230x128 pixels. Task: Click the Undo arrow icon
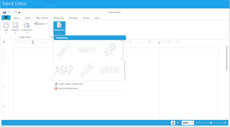(x=9, y=12)
